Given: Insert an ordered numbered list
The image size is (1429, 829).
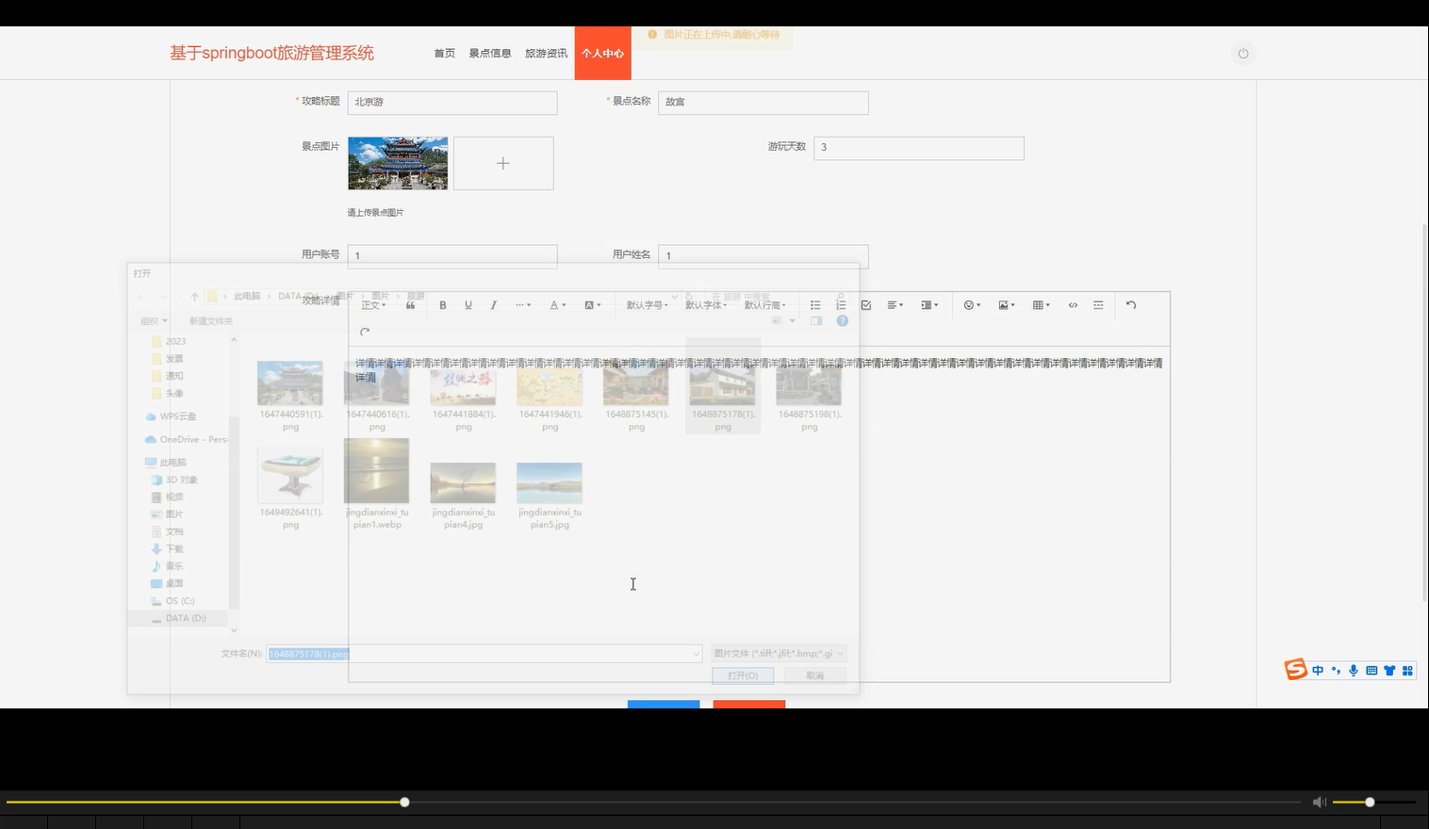Looking at the screenshot, I should tap(841, 305).
